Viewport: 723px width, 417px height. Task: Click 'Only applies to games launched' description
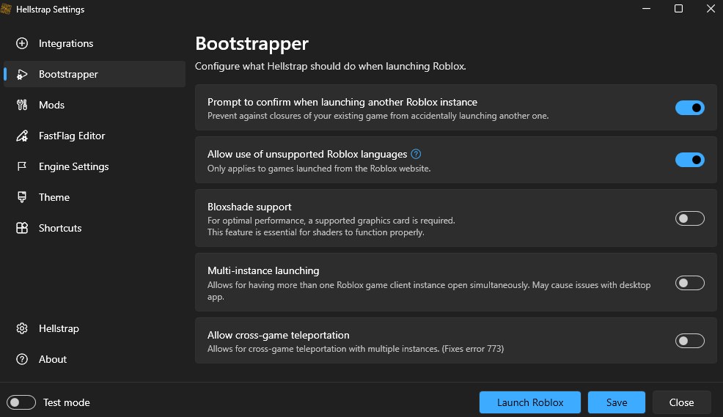pos(319,169)
